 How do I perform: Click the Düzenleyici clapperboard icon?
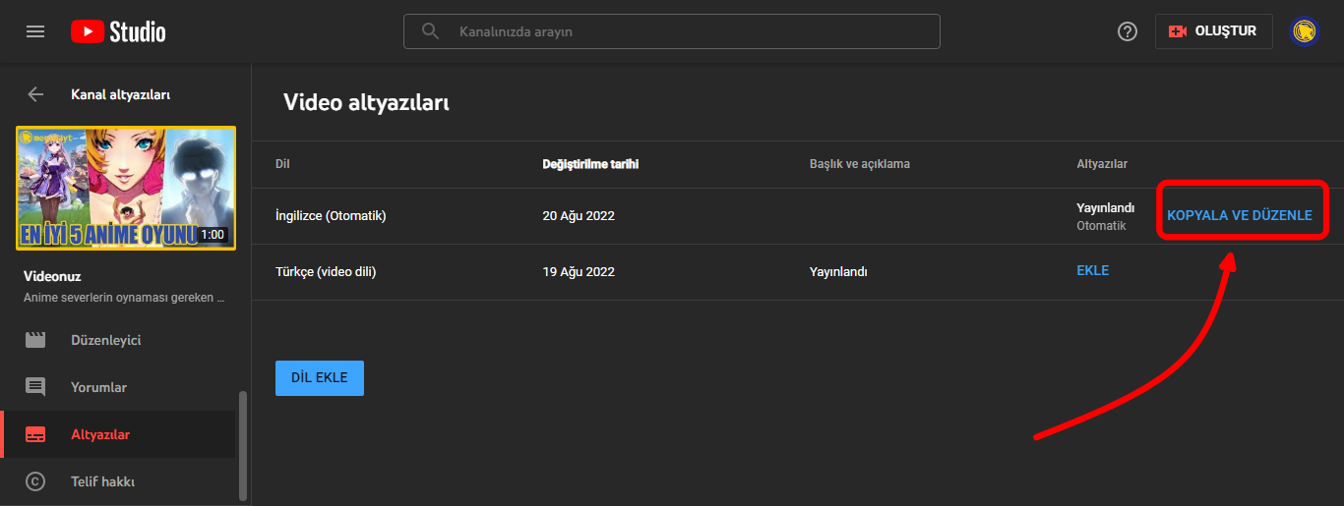35,340
